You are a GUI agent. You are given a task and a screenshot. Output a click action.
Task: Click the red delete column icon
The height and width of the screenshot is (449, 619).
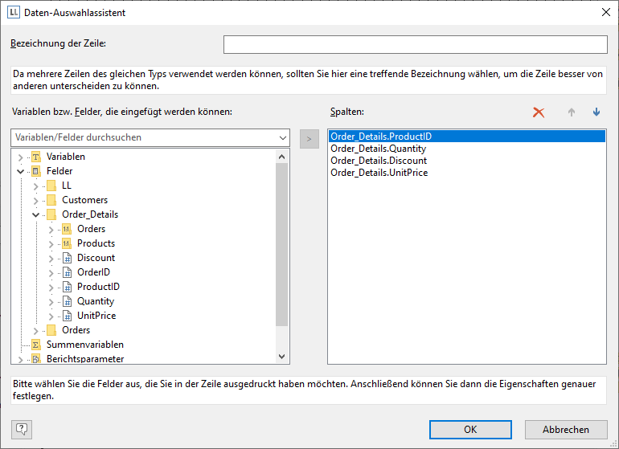539,112
